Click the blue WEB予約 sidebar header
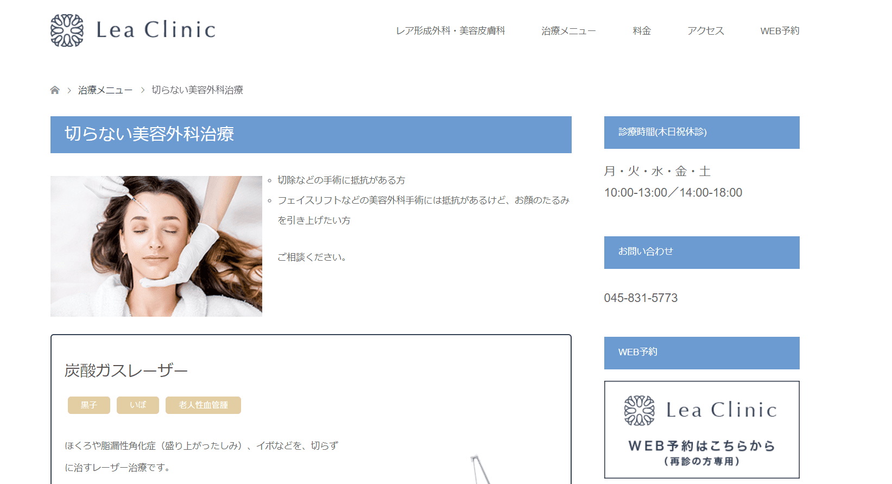This screenshot has height=484, width=892. point(701,353)
